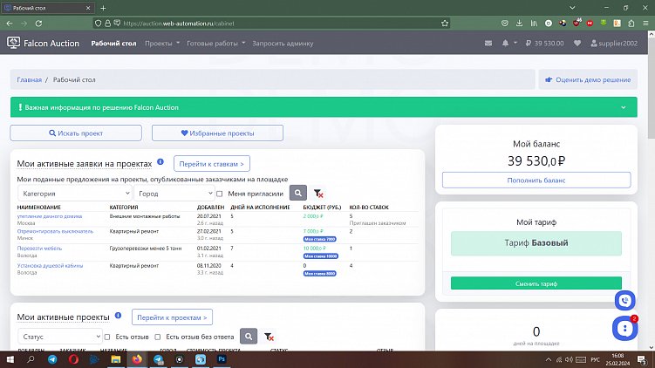The image size is (655, 368).
Task: Open new browser tab with plus
Action: pos(103,8)
